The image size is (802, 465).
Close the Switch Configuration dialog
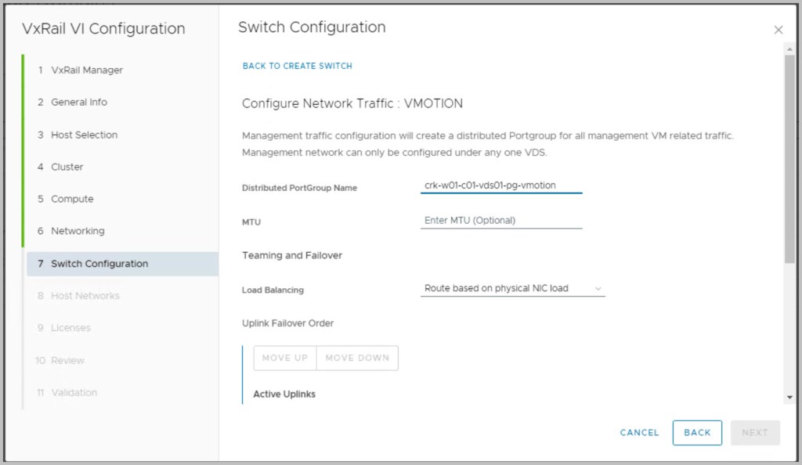coord(778,30)
